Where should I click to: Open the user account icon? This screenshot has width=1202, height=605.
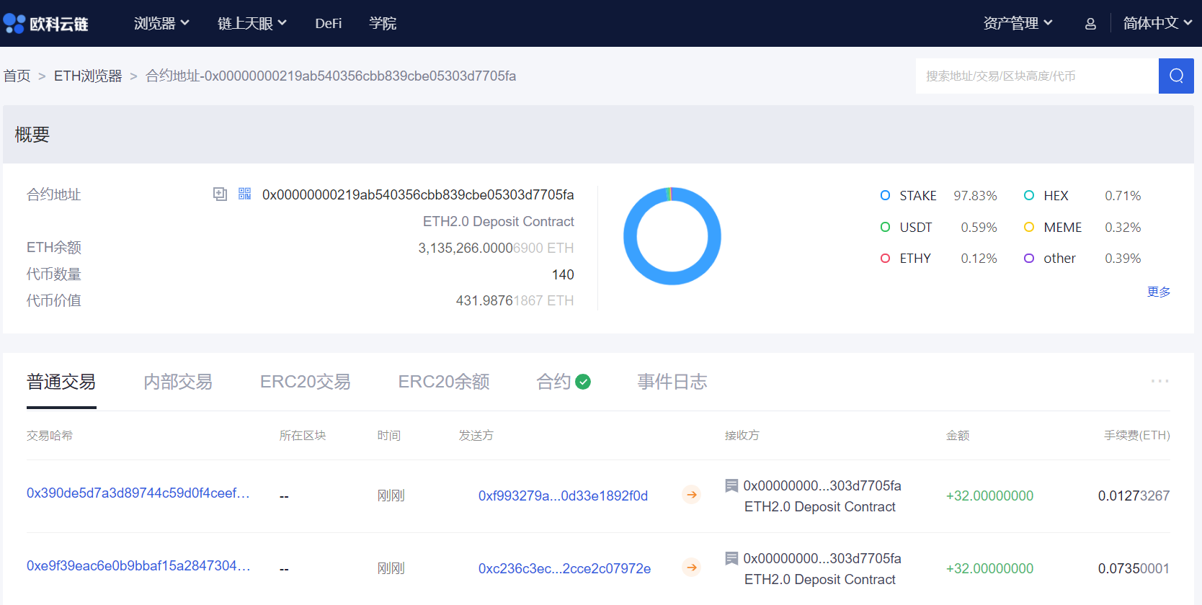tap(1090, 24)
